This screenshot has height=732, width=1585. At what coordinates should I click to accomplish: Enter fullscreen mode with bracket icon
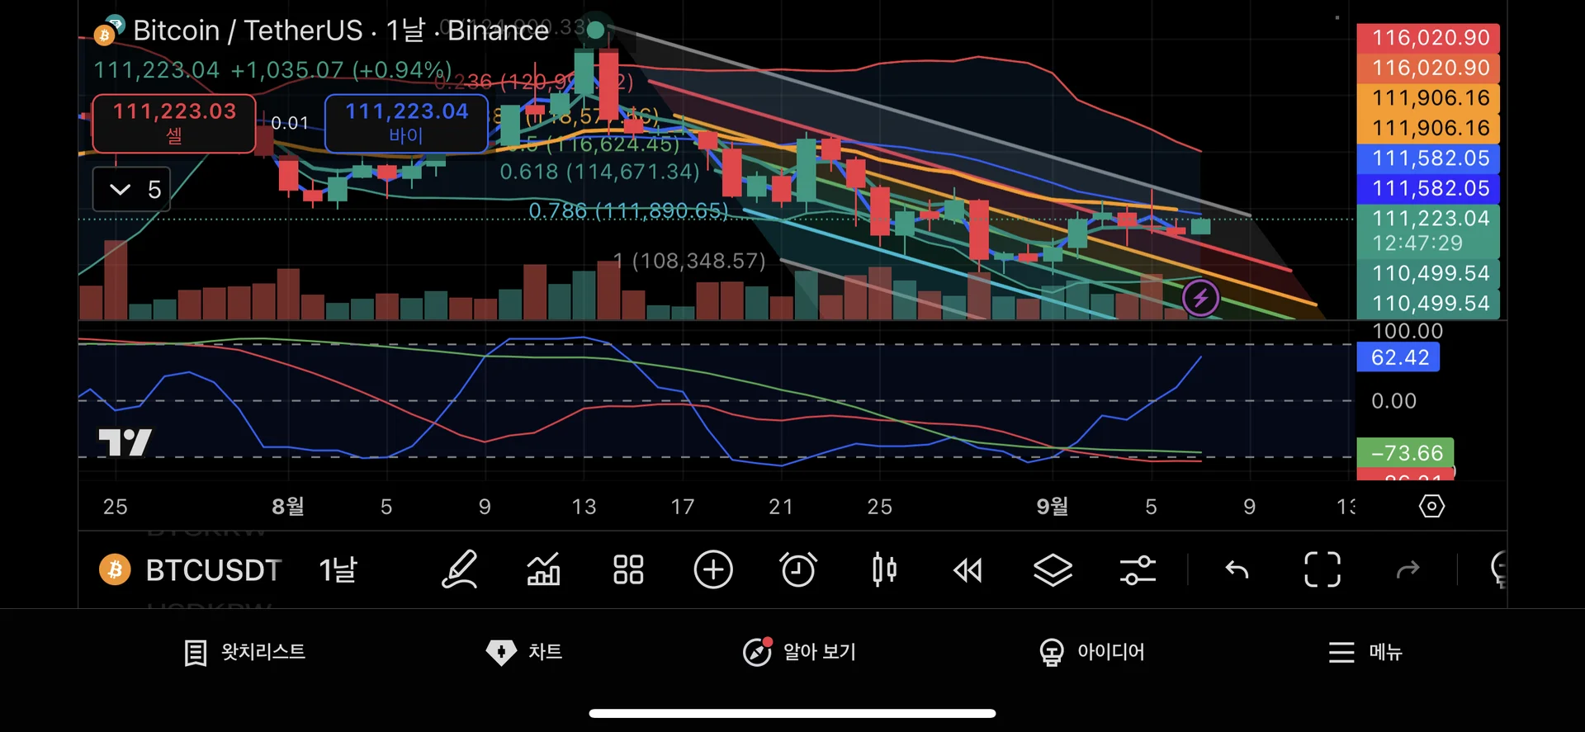point(1322,569)
